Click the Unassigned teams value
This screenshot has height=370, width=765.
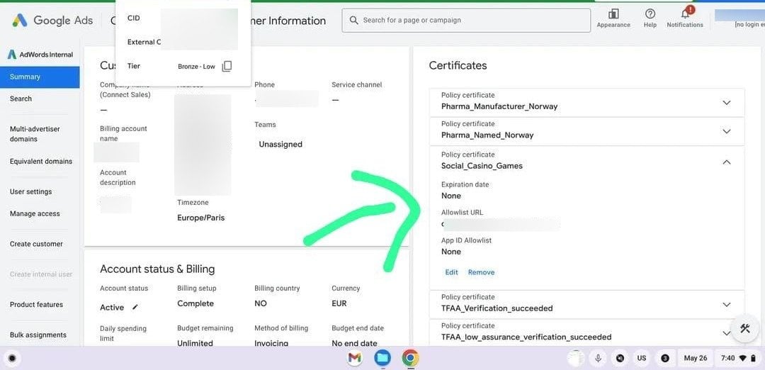[280, 145]
